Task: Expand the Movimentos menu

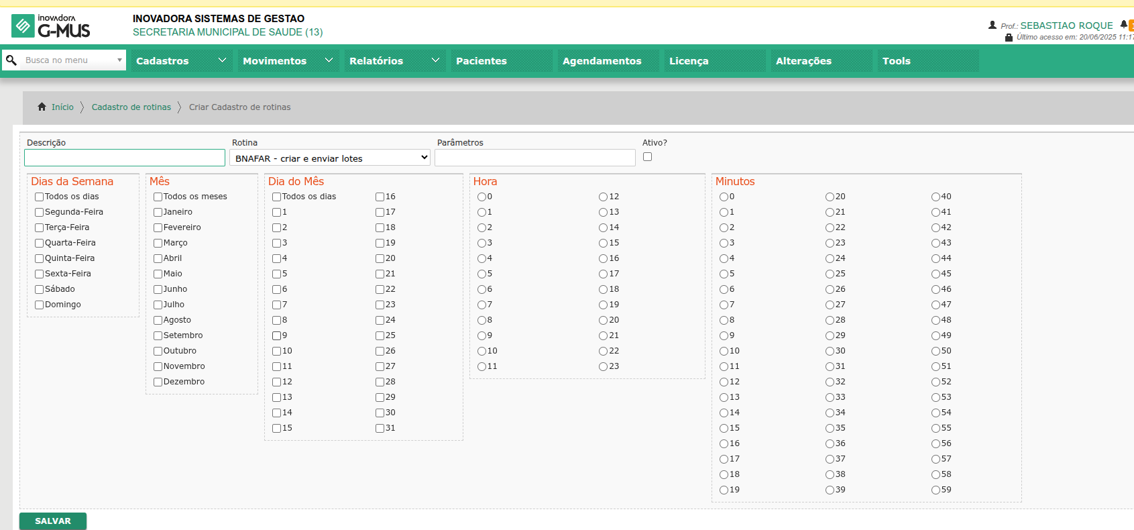Action: 288,60
